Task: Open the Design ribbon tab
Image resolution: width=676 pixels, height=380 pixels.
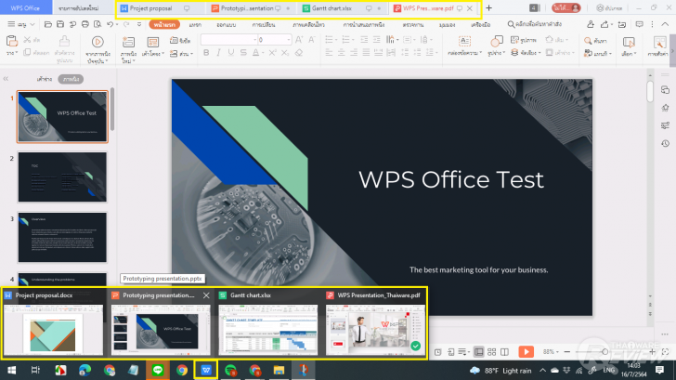Action: 227,24
